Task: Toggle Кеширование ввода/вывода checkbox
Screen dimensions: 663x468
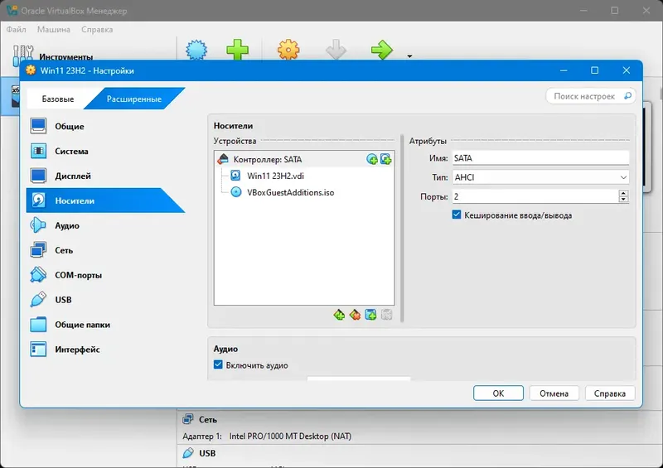Action: pyautogui.click(x=457, y=215)
